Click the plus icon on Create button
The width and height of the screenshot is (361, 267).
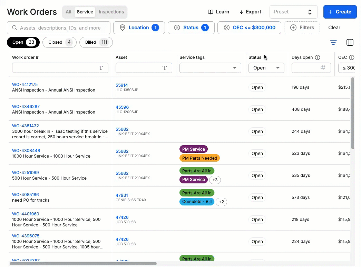[x=330, y=12]
